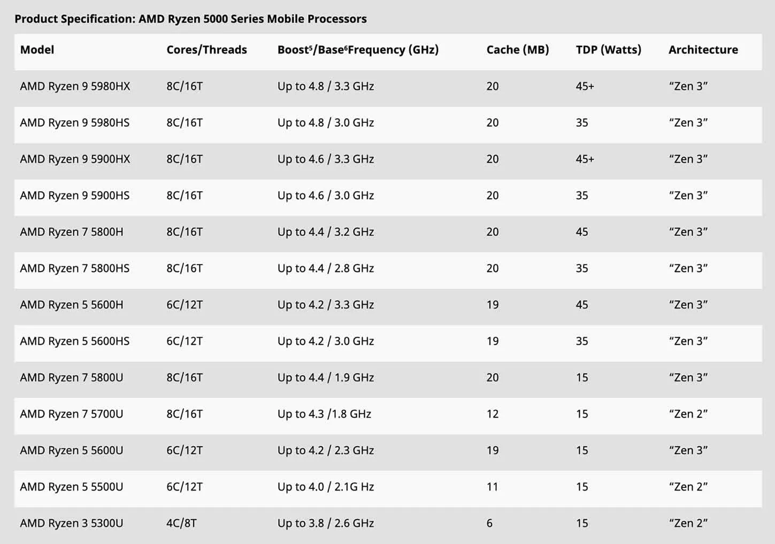Select the AMD Ryzen 9 5980HS model
This screenshot has width=775, height=544.
pyautogui.click(x=75, y=123)
